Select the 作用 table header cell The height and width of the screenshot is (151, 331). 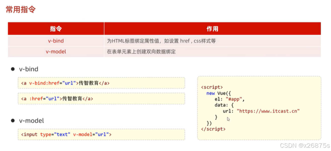coord(212,29)
